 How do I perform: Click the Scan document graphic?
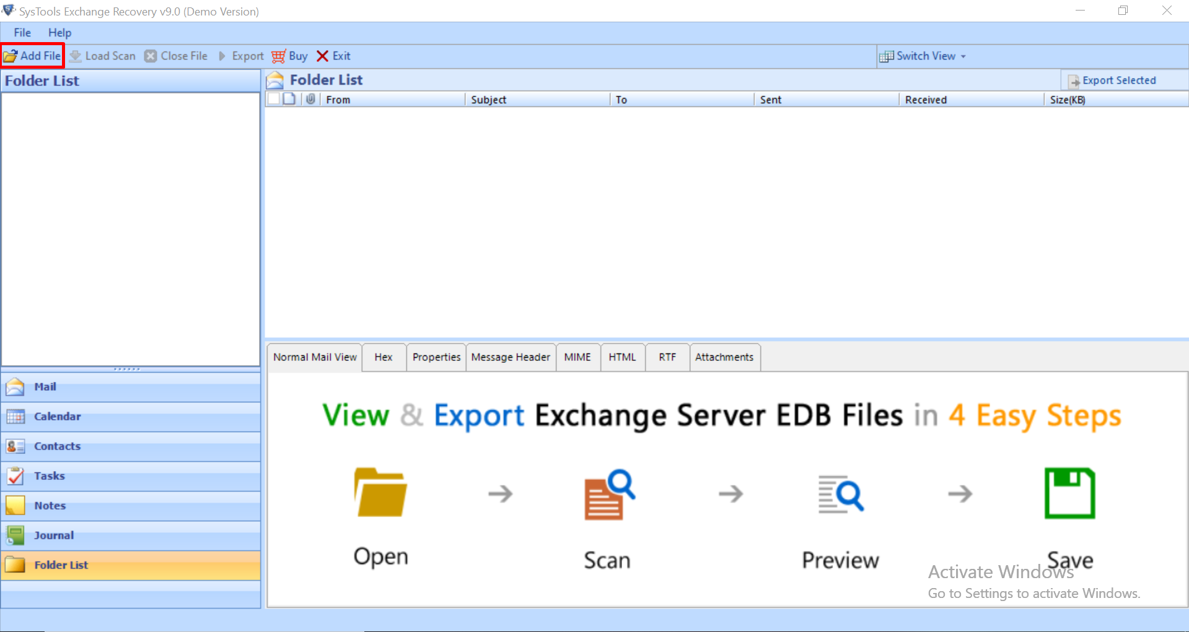pyautogui.click(x=610, y=495)
